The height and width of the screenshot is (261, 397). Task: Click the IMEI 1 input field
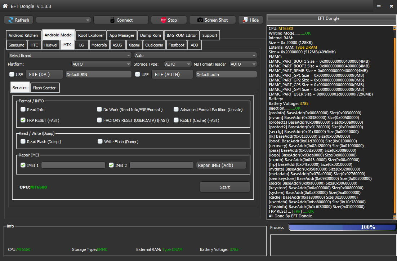click(x=73, y=165)
